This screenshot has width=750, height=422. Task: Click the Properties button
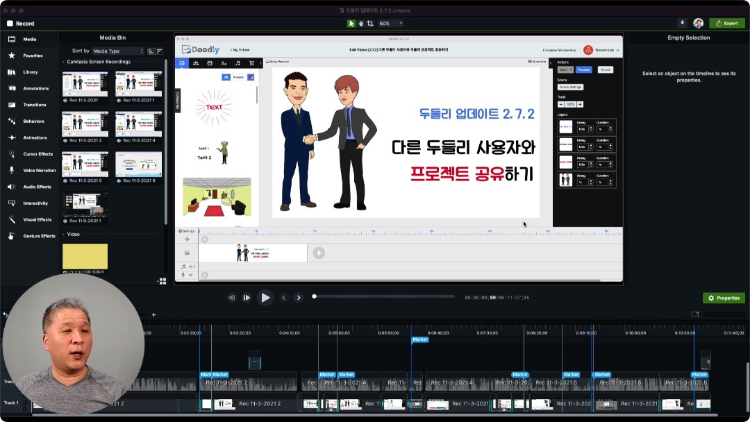pos(724,298)
